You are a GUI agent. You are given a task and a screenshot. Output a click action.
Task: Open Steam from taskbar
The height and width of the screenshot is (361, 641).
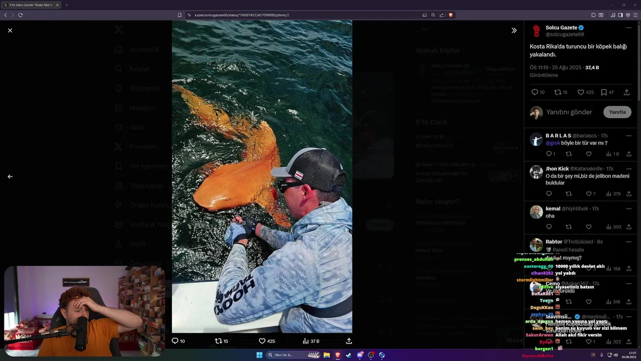(x=349, y=355)
